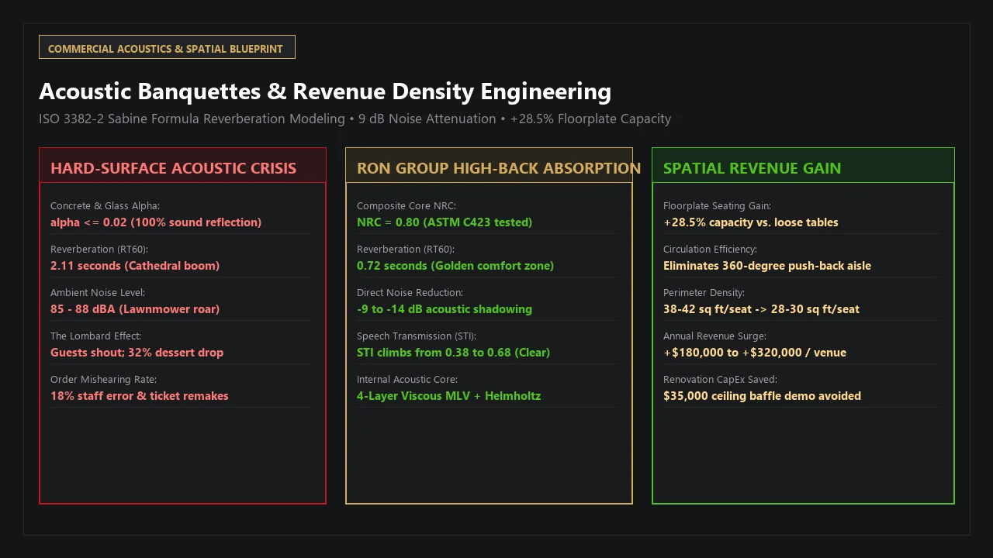Click the "Perimeter Density:" label

coord(704,293)
